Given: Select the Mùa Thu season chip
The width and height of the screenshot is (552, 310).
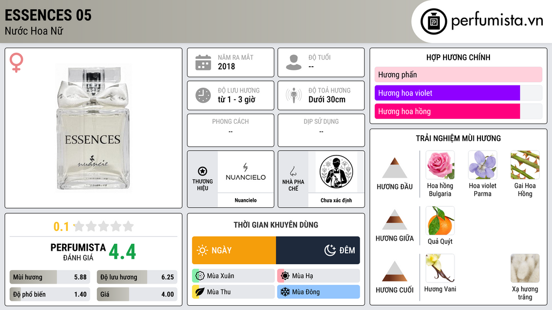Looking at the screenshot, I should (x=233, y=292).
